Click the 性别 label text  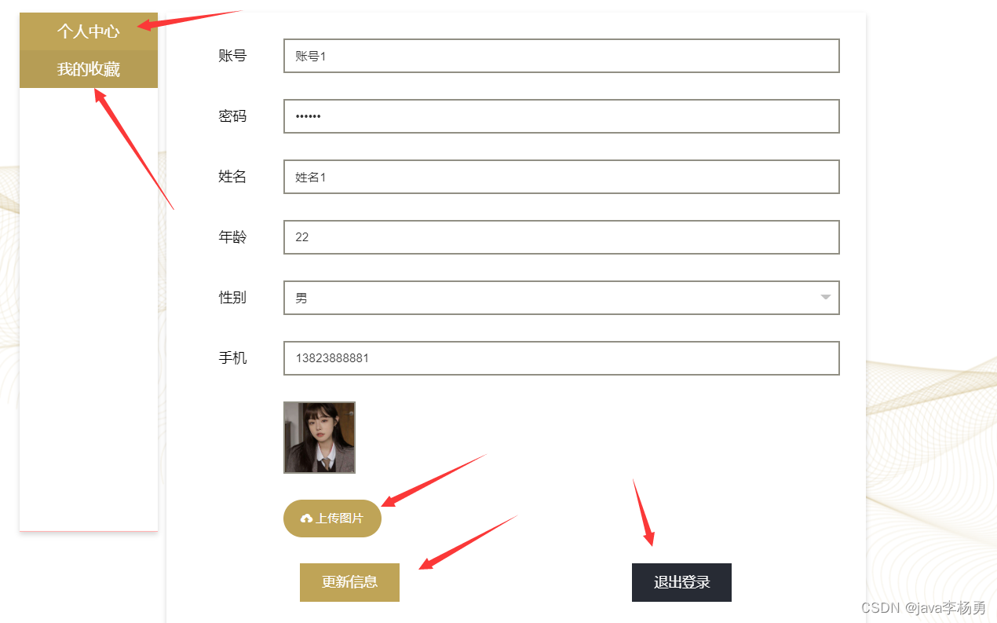[x=232, y=298]
